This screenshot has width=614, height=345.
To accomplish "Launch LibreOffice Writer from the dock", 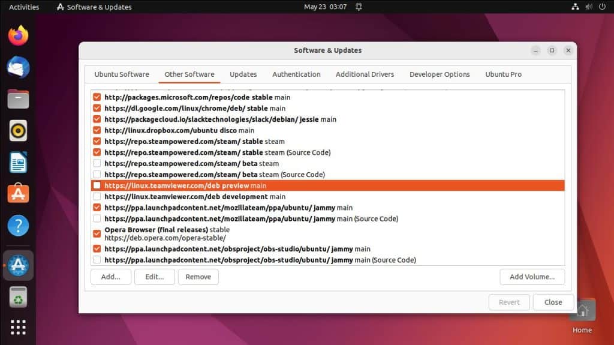I will pos(18,162).
